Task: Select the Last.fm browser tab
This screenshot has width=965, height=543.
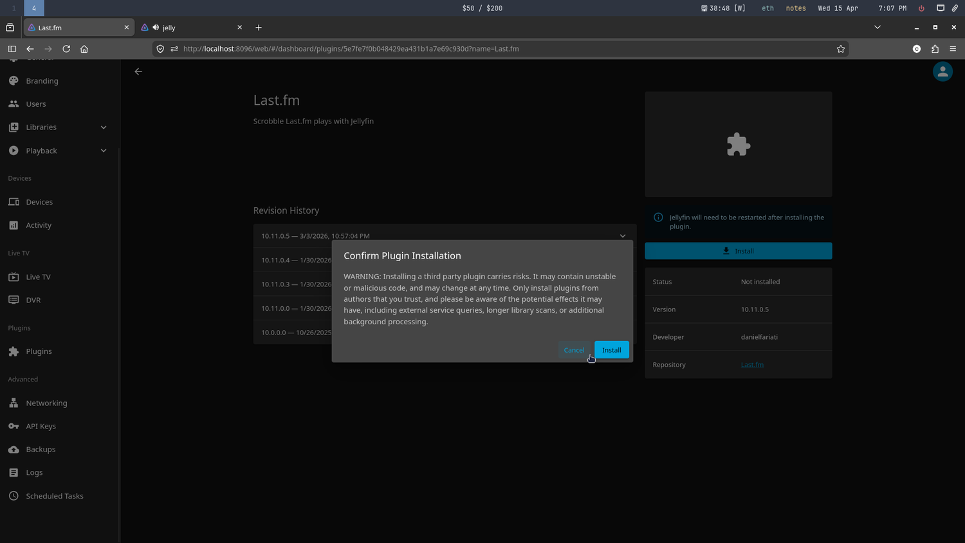Action: pos(78,28)
